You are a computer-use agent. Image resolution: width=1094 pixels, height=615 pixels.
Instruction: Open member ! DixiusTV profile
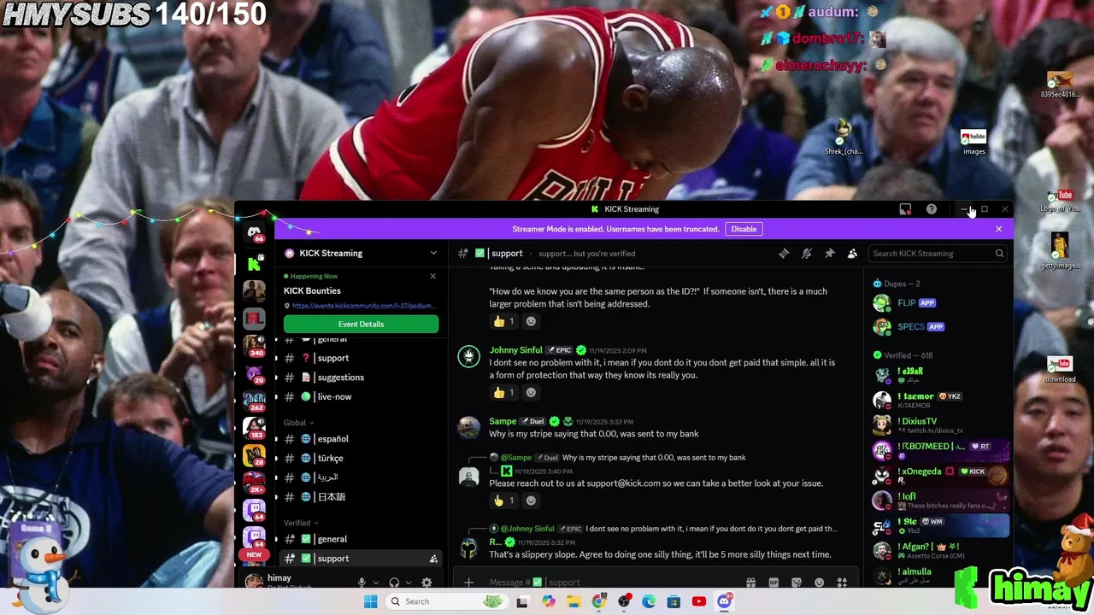click(x=939, y=425)
